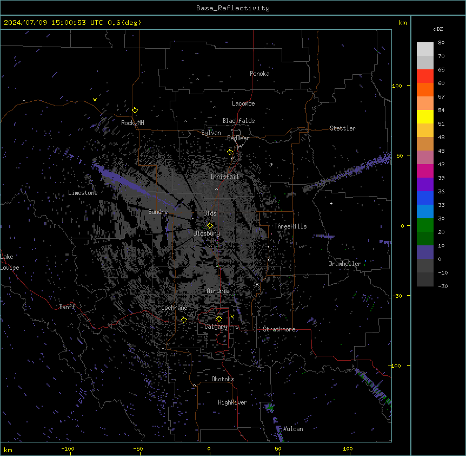Click the yellow V marker east of Calgary

pyautogui.click(x=232, y=316)
